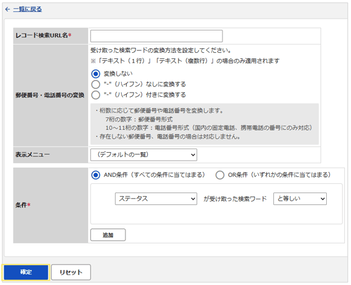The height and width of the screenshot is (285, 351).
Task: Focus the レコード検索URL名 input field
Action: [157, 36]
